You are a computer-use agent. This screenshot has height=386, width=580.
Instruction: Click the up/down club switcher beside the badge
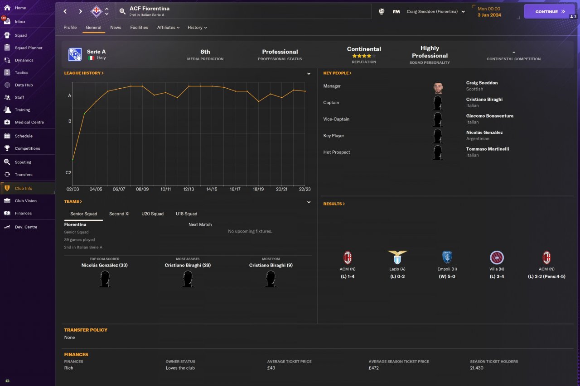(106, 11)
